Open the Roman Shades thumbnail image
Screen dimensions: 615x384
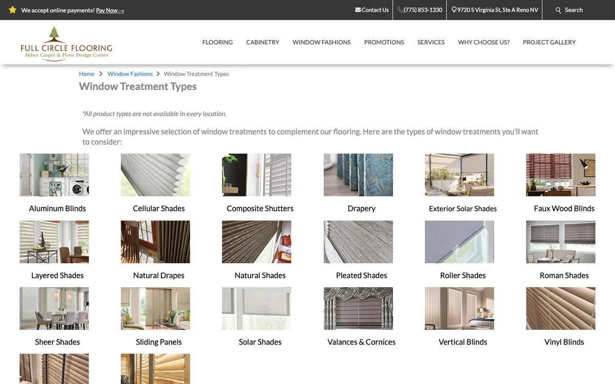561,242
